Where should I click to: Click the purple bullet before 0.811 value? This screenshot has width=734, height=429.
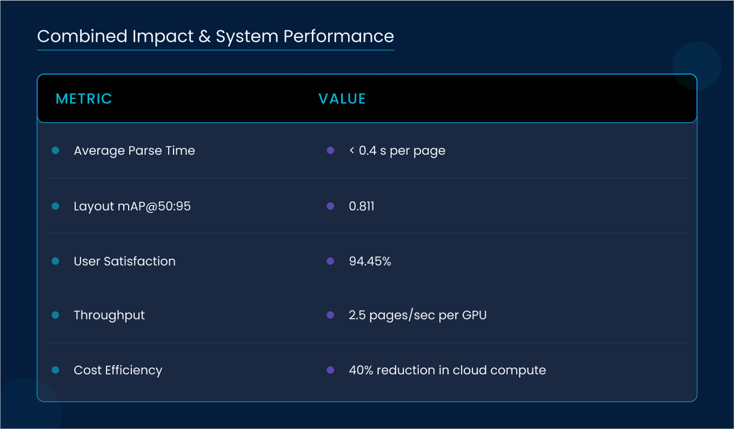click(x=330, y=206)
